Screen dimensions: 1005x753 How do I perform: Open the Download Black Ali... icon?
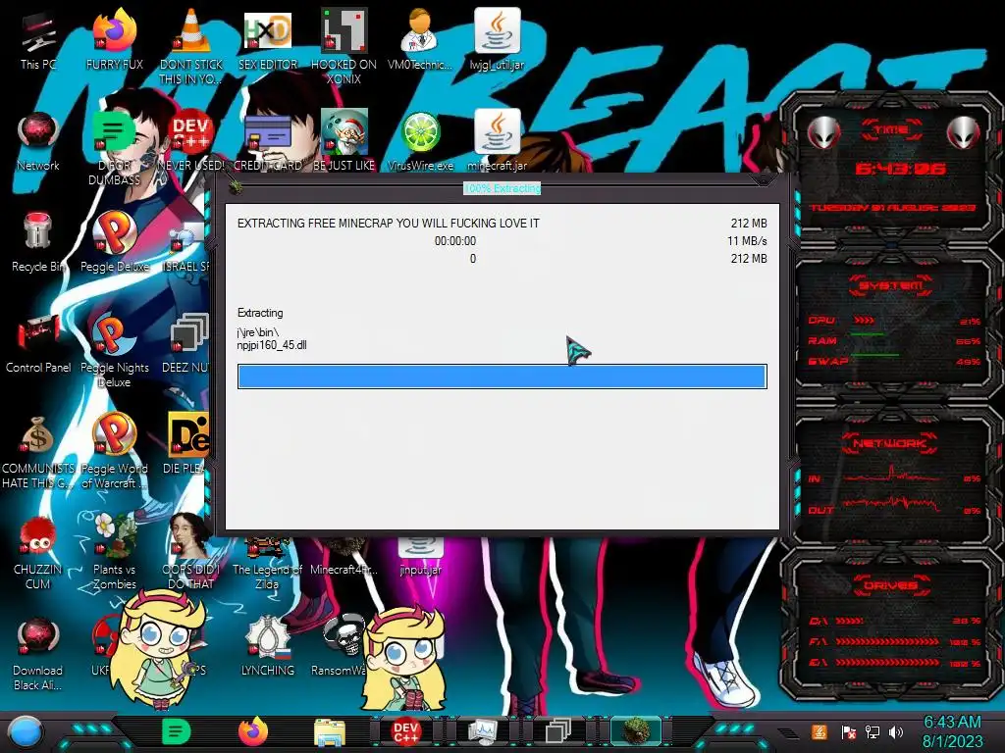pyautogui.click(x=38, y=654)
